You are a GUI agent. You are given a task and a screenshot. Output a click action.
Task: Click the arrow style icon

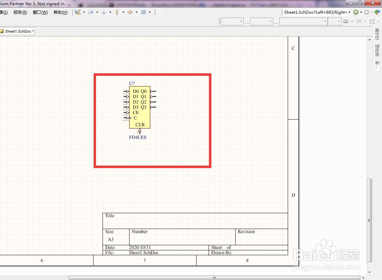[x=372, y=22]
